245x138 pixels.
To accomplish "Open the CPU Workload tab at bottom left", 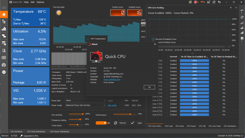I will (x=16, y=132).
